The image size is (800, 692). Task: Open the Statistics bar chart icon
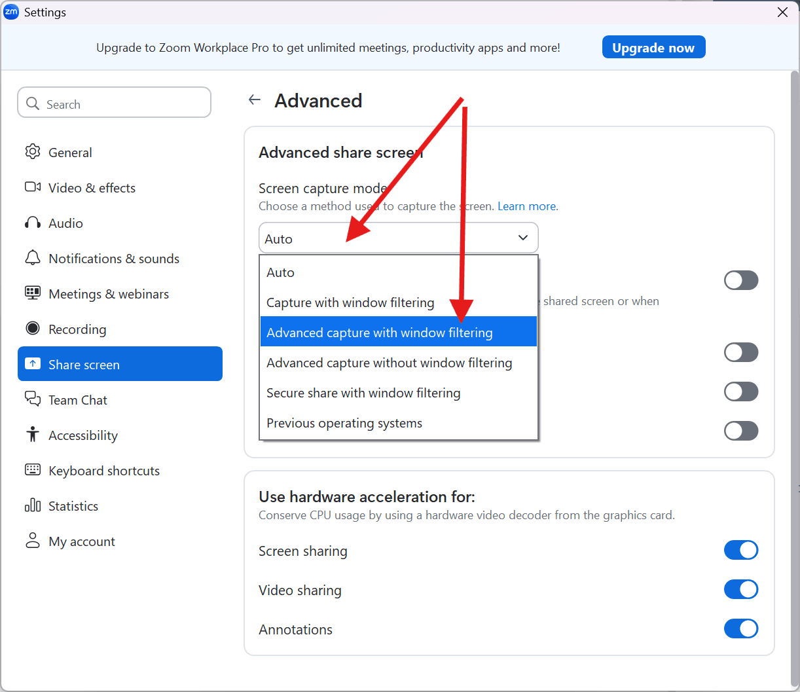(33, 505)
